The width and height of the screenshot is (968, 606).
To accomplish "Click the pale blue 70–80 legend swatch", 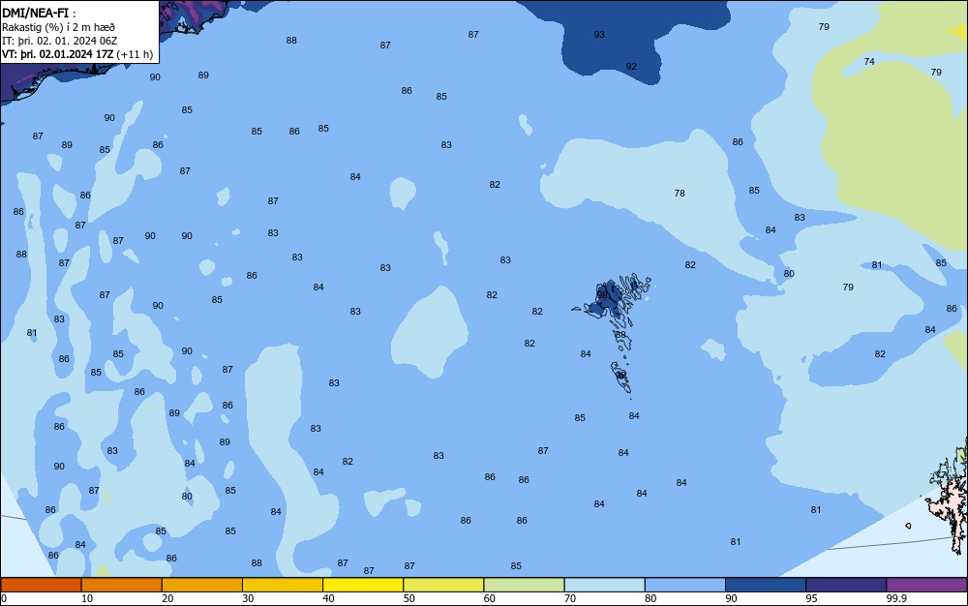I will (x=604, y=585).
